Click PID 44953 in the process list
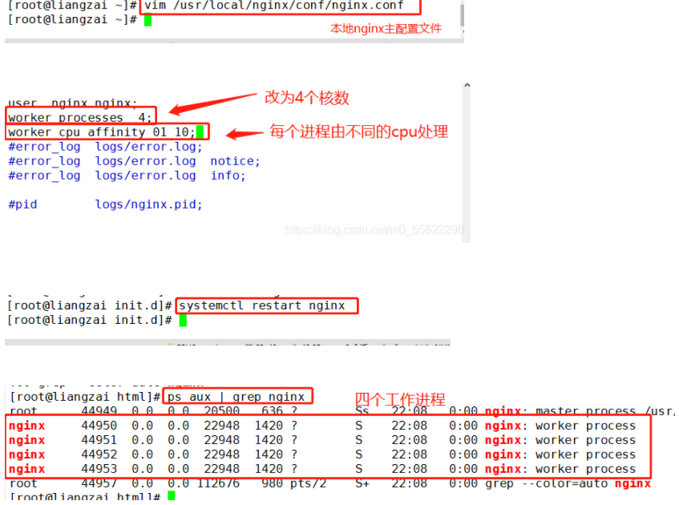 click(x=99, y=469)
